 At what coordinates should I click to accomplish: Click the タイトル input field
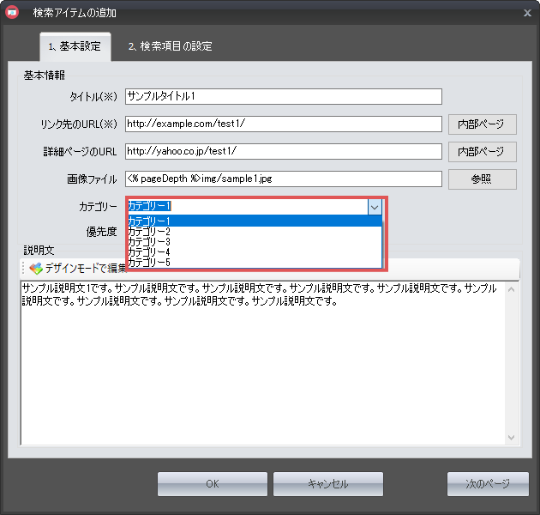[283, 96]
